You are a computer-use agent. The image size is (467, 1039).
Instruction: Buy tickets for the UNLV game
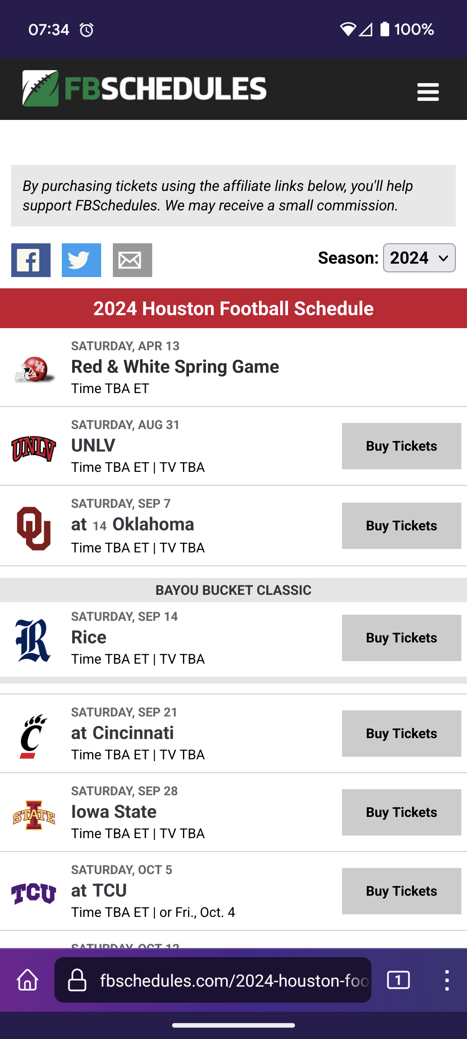point(401,446)
